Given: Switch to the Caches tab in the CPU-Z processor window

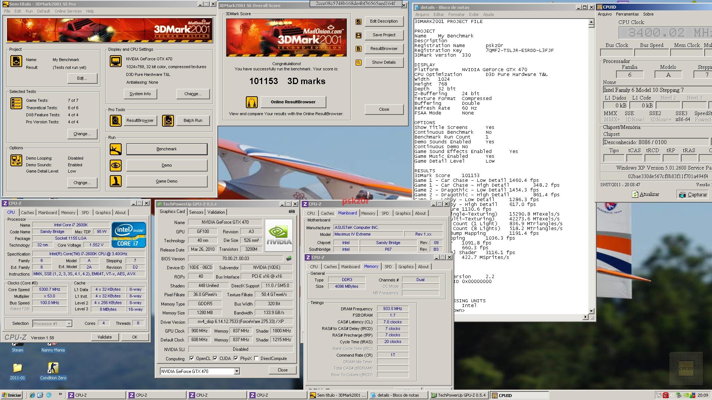Looking at the screenshot, I should click(27, 213).
